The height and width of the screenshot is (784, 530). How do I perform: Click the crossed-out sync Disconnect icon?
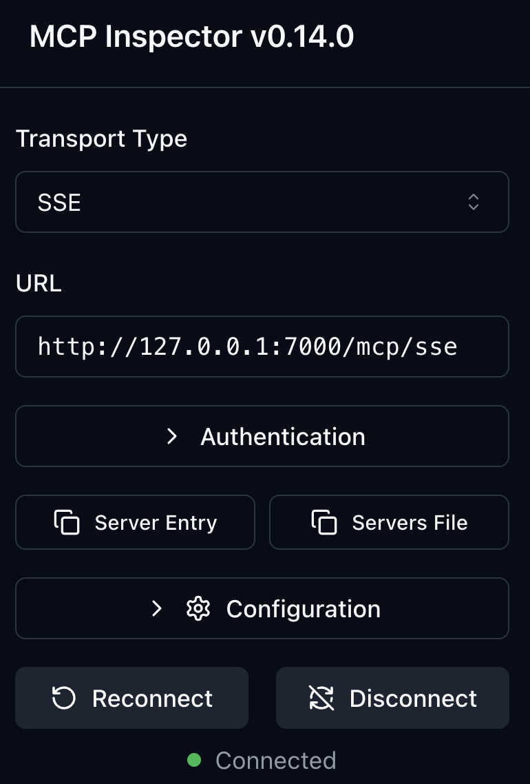click(x=321, y=699)
